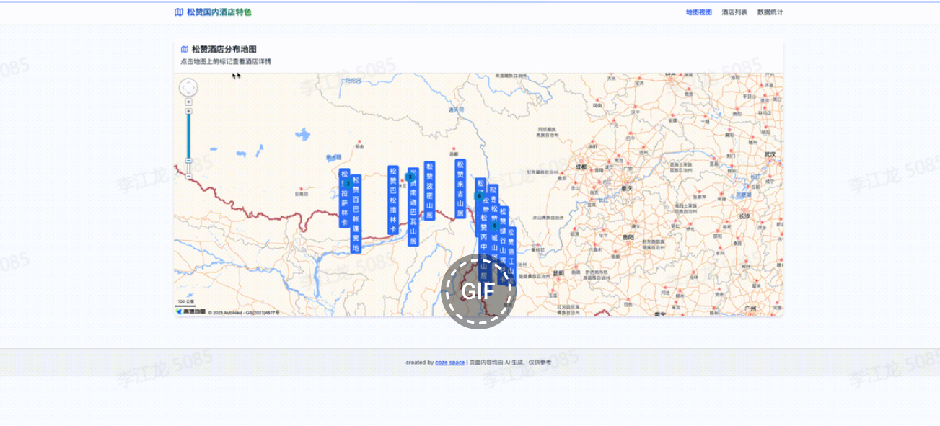Click the 长沙 city label on the map
Image resolution: width=940 pixels, height=426 pixels.
click(x=744, y=216)
